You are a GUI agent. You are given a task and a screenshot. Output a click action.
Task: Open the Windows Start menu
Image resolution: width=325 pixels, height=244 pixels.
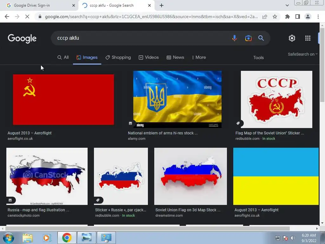tap(8, 238)
